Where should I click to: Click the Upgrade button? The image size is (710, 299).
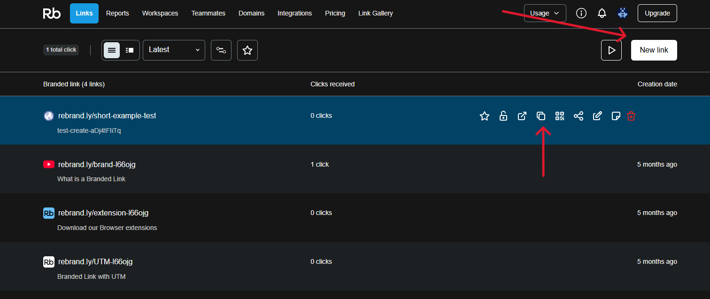(x=657, y=13)
